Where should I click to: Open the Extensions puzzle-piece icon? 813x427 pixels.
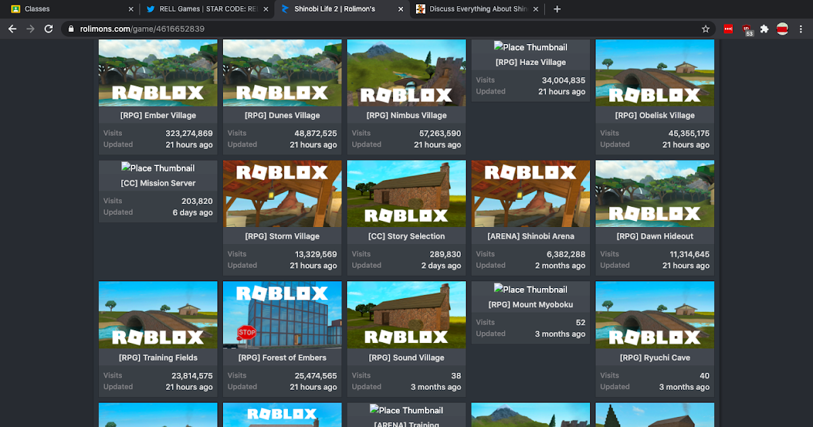[x=764, y=29]
